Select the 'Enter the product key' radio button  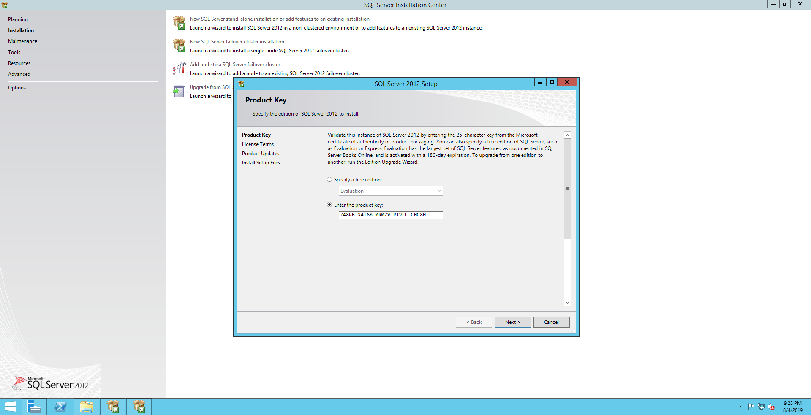(x=329, y=205)
